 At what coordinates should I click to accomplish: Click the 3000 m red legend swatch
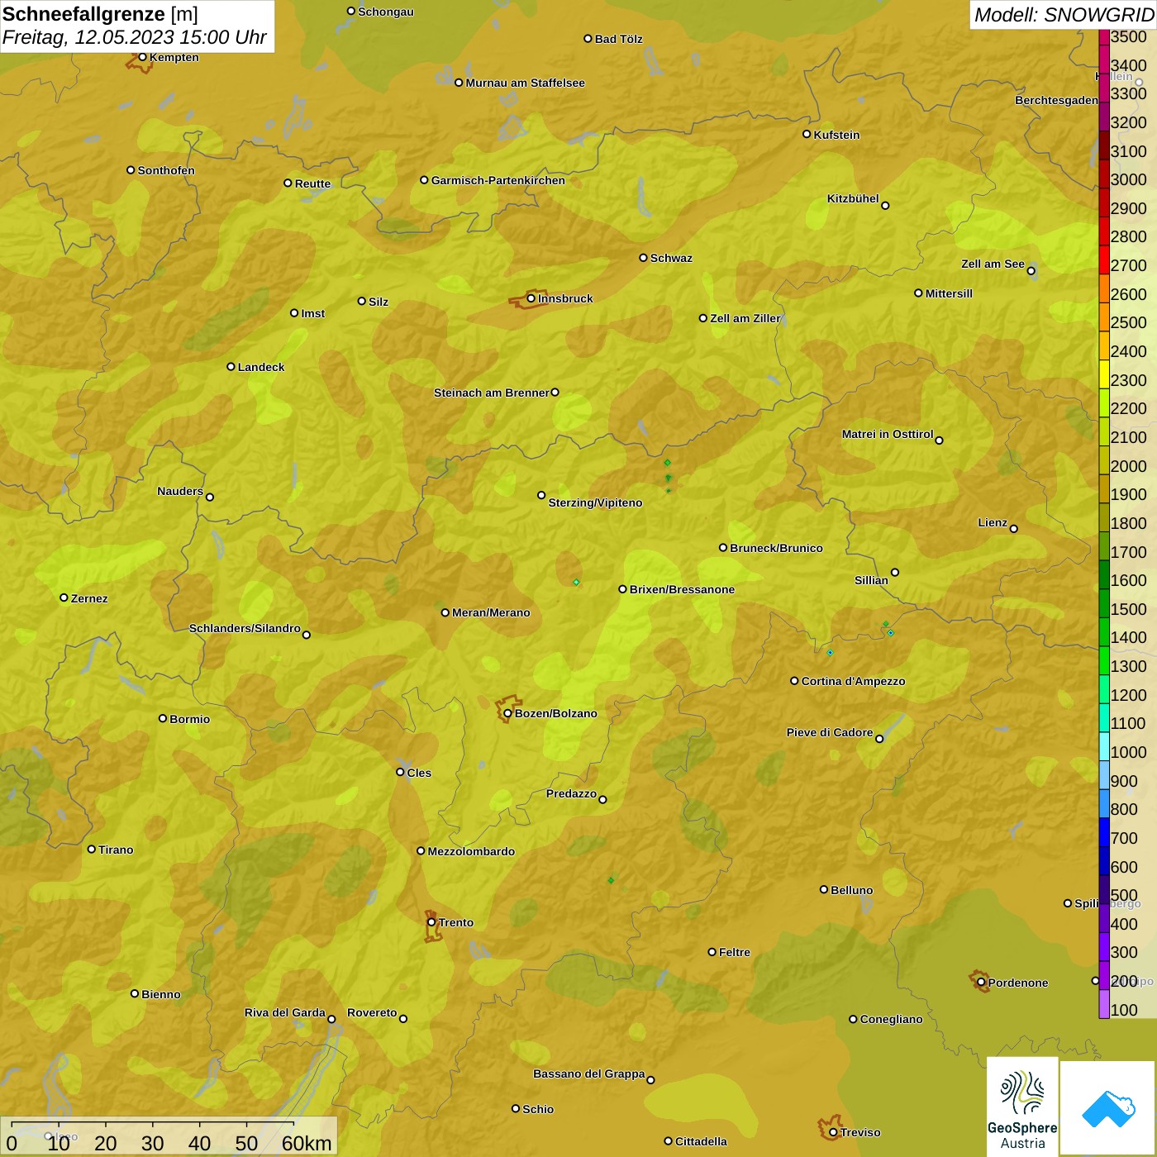(x=1104, y=175)
